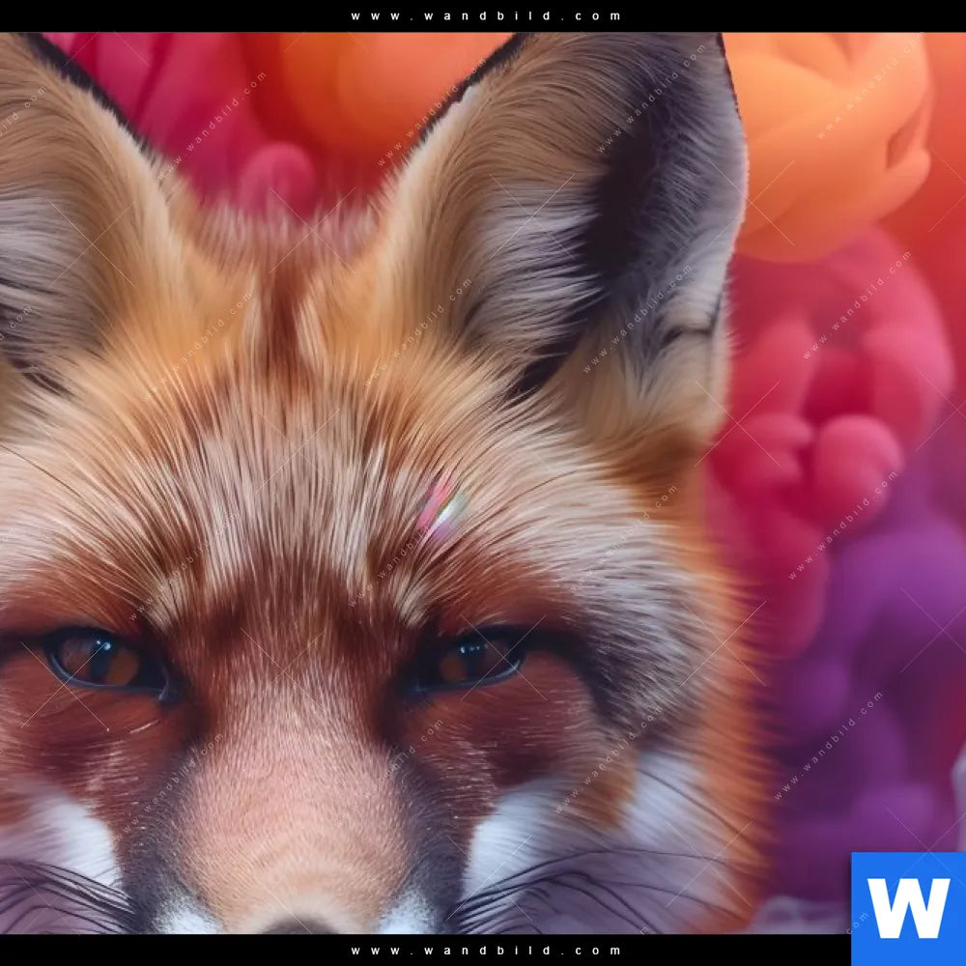Click the blue W logo badge
This screenshot has height=966, width=966.
pyautogui.click(x=908, y=908)
